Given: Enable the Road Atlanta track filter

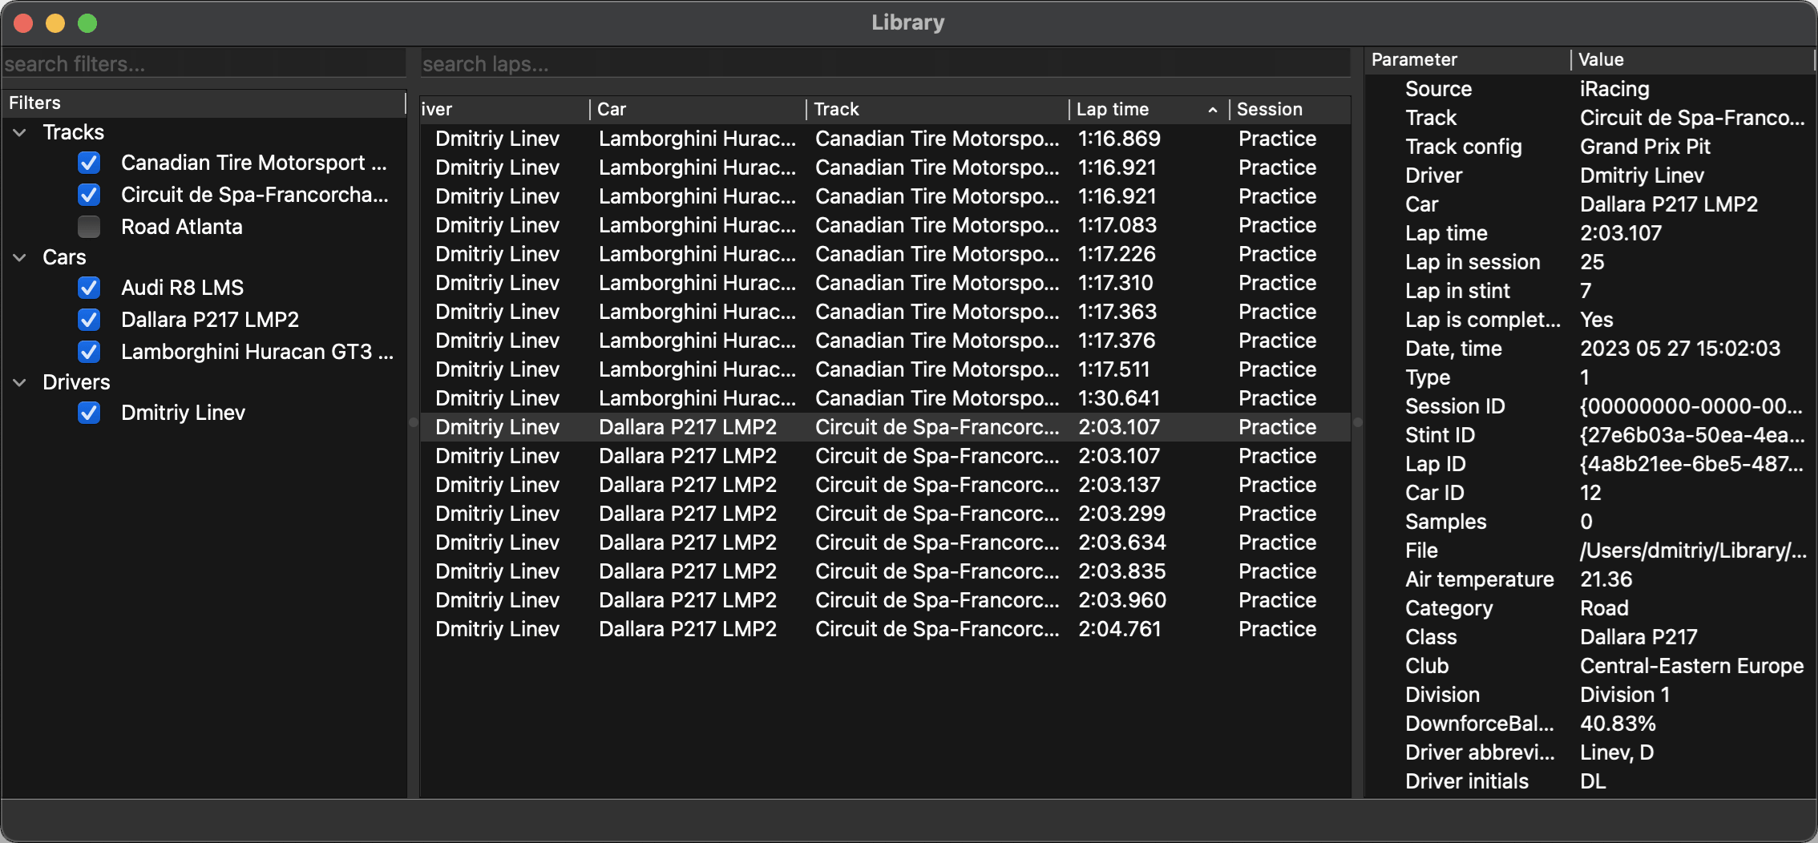Looking at the screenshot, I should pos(89,227).
